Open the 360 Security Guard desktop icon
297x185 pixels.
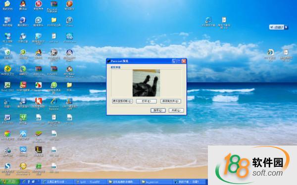click(7, 71)
